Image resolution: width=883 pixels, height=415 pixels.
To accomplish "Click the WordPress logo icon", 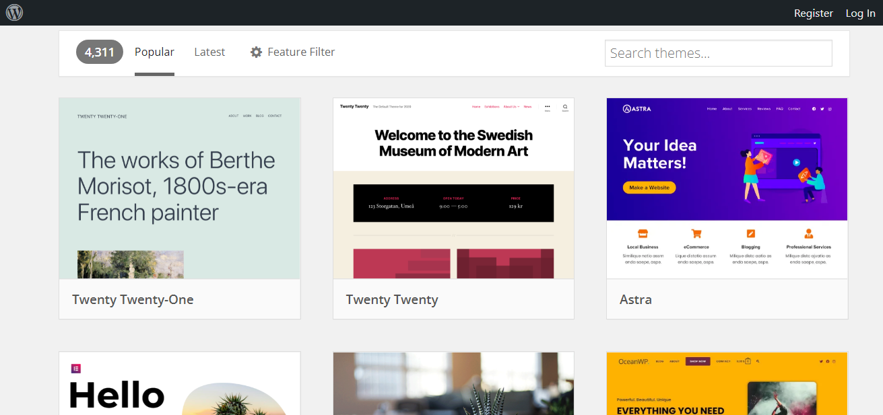I will [x=14, y=13].
